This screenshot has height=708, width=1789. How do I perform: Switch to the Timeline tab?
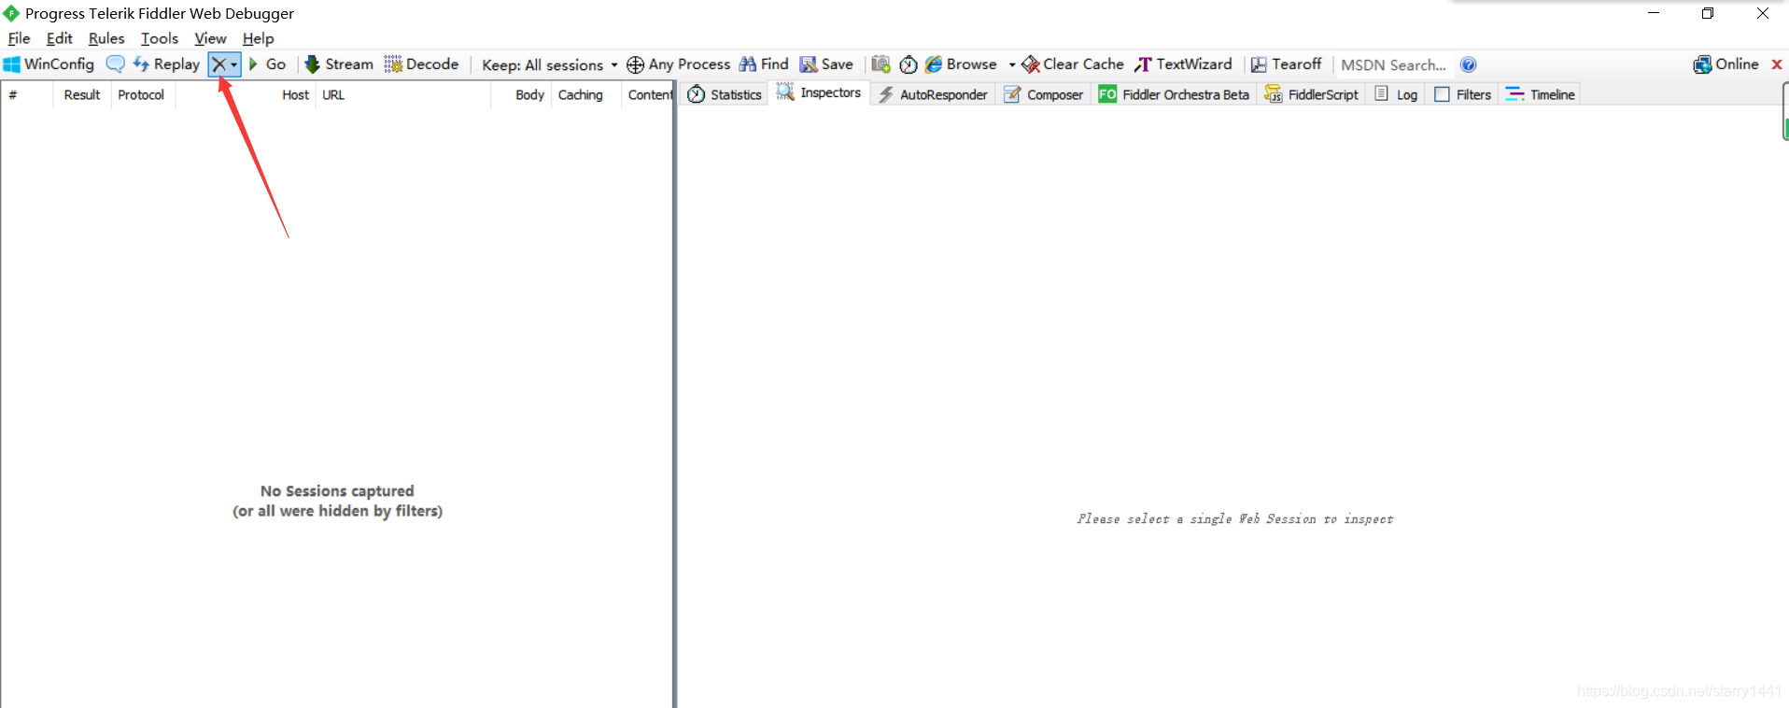(x=1541, y=94)
